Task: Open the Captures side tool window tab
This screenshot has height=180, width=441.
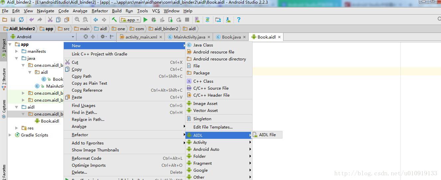Action: [4, 109]
